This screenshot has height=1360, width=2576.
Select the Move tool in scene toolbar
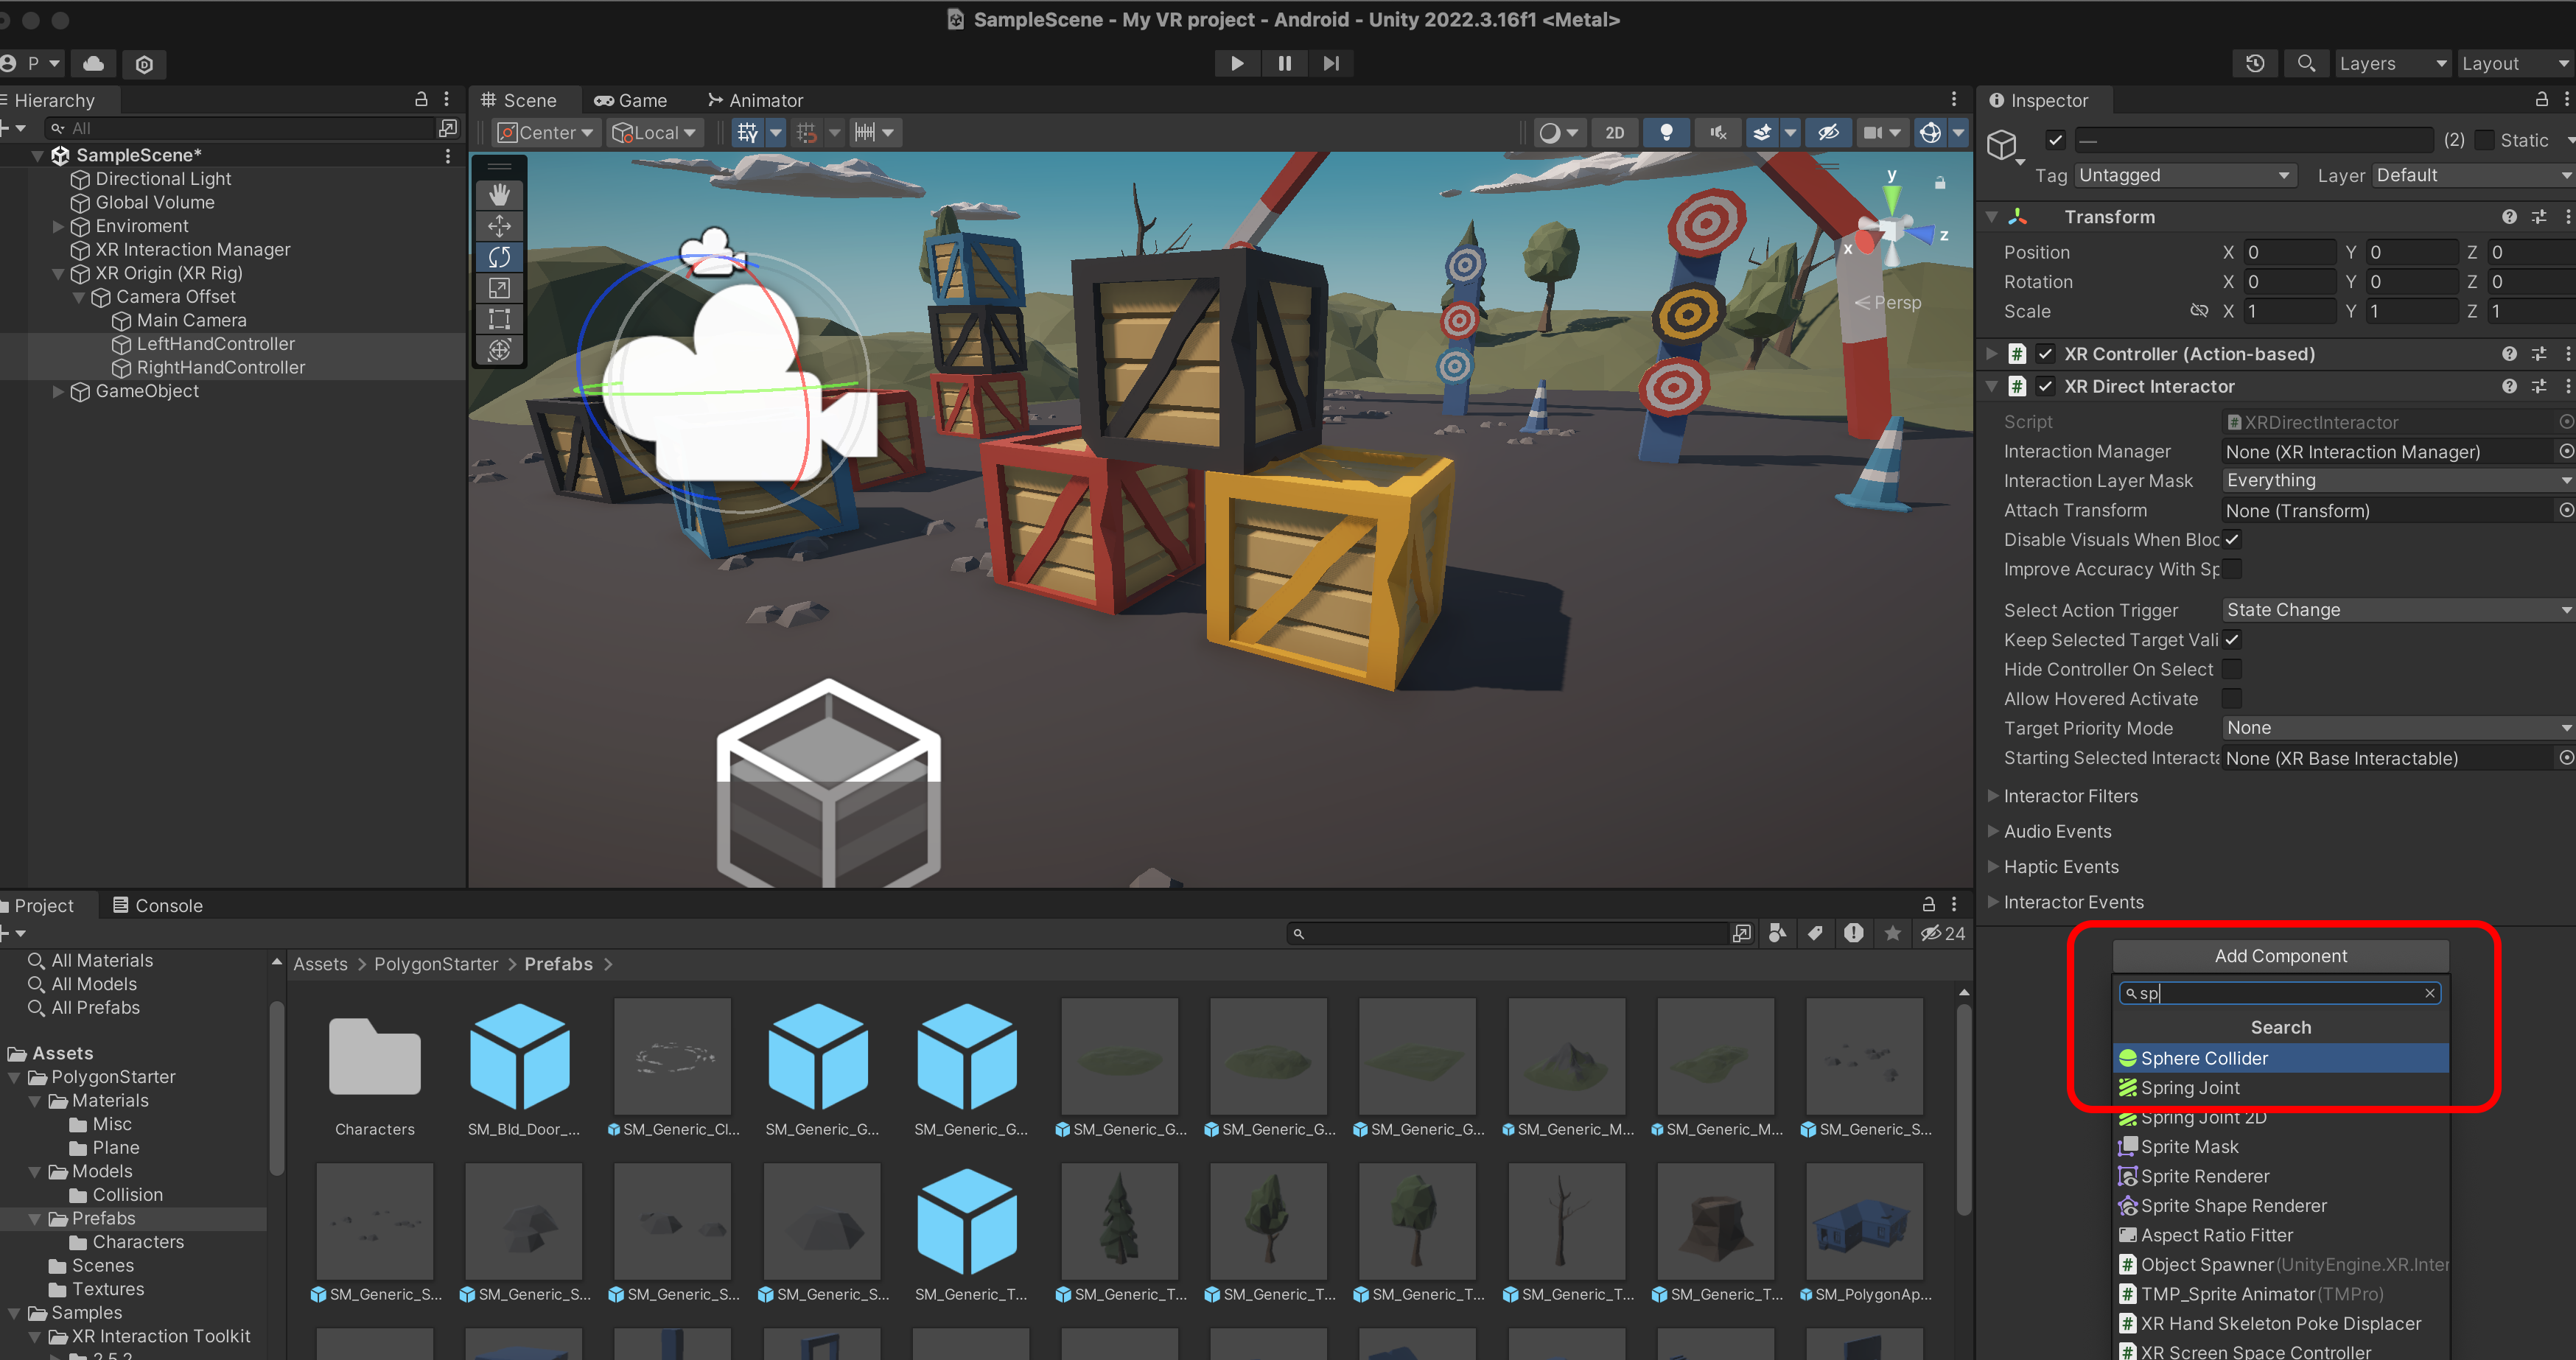pos(499,226)
